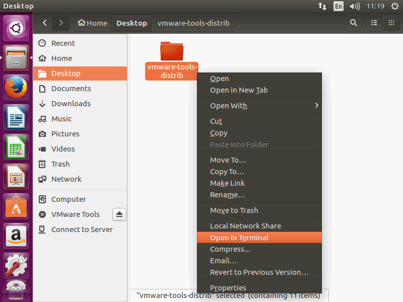Open Documents in the sidebar
The width and height of the screenshot is (403, 302).
[80, 89]
